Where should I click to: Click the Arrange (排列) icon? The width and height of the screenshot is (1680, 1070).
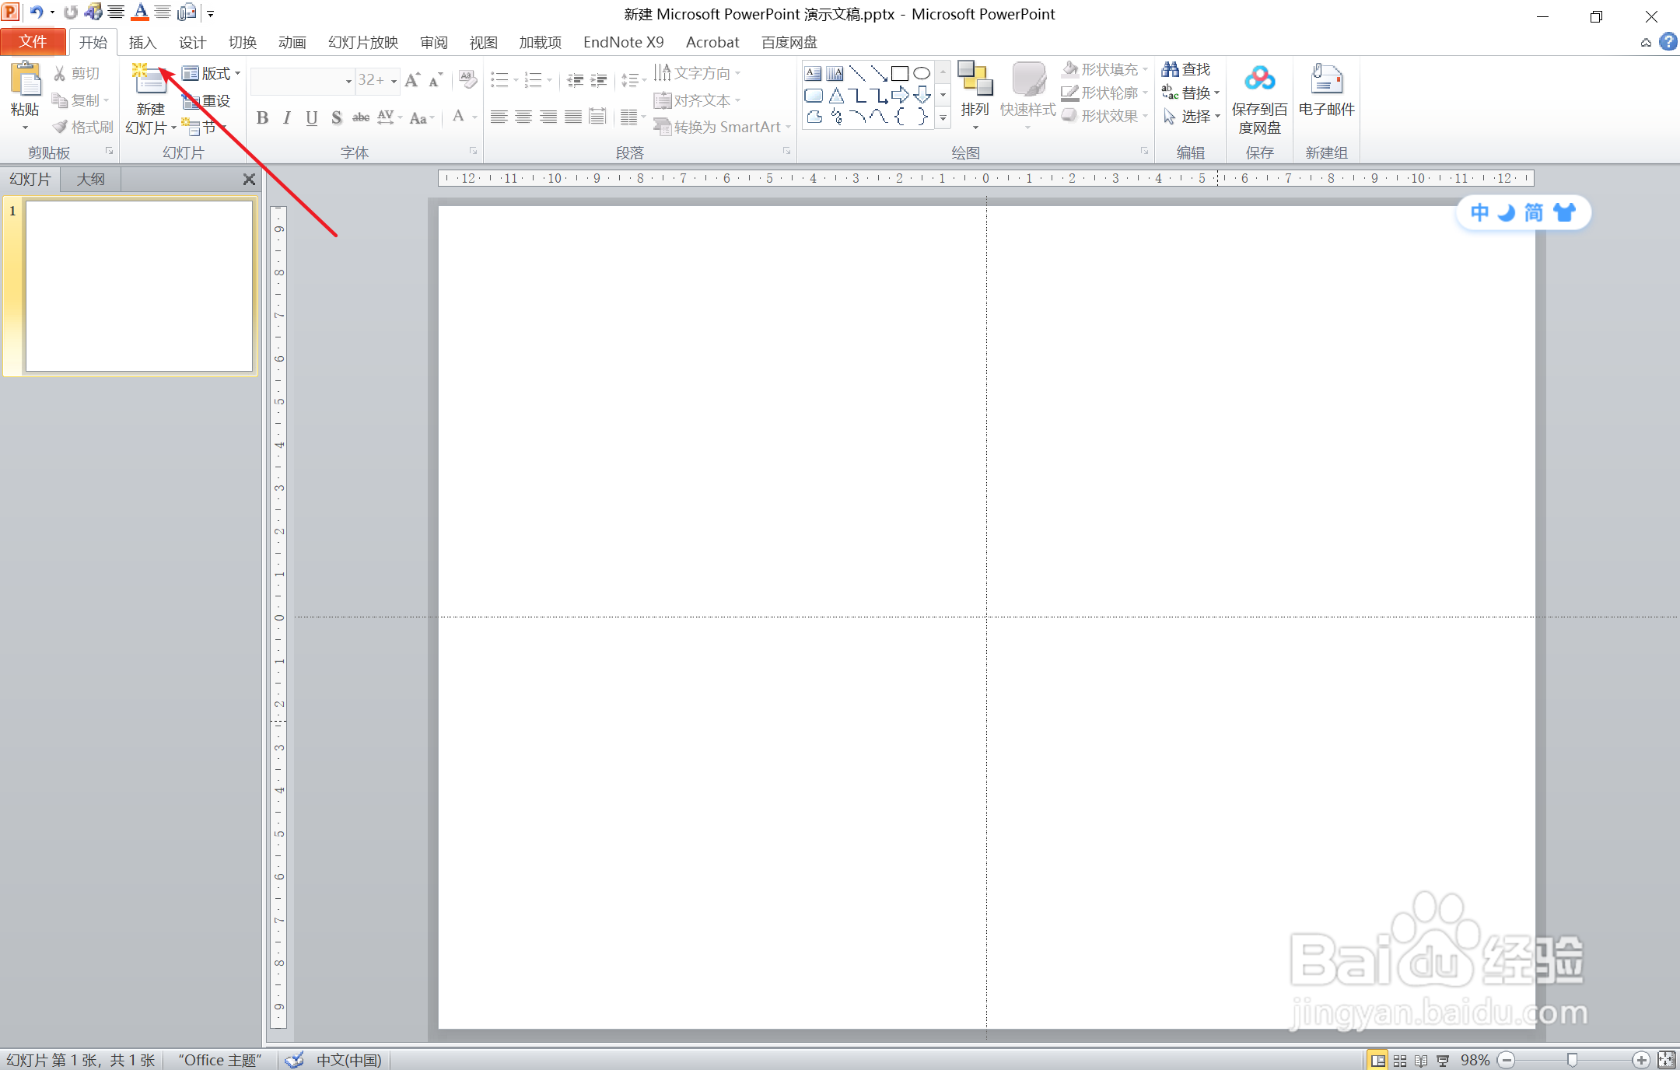pos(975,80)
